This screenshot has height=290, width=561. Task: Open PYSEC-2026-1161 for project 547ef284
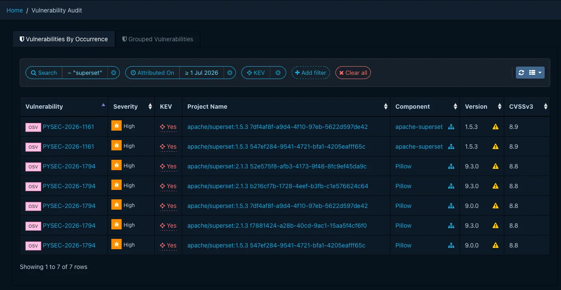(69, 147)
